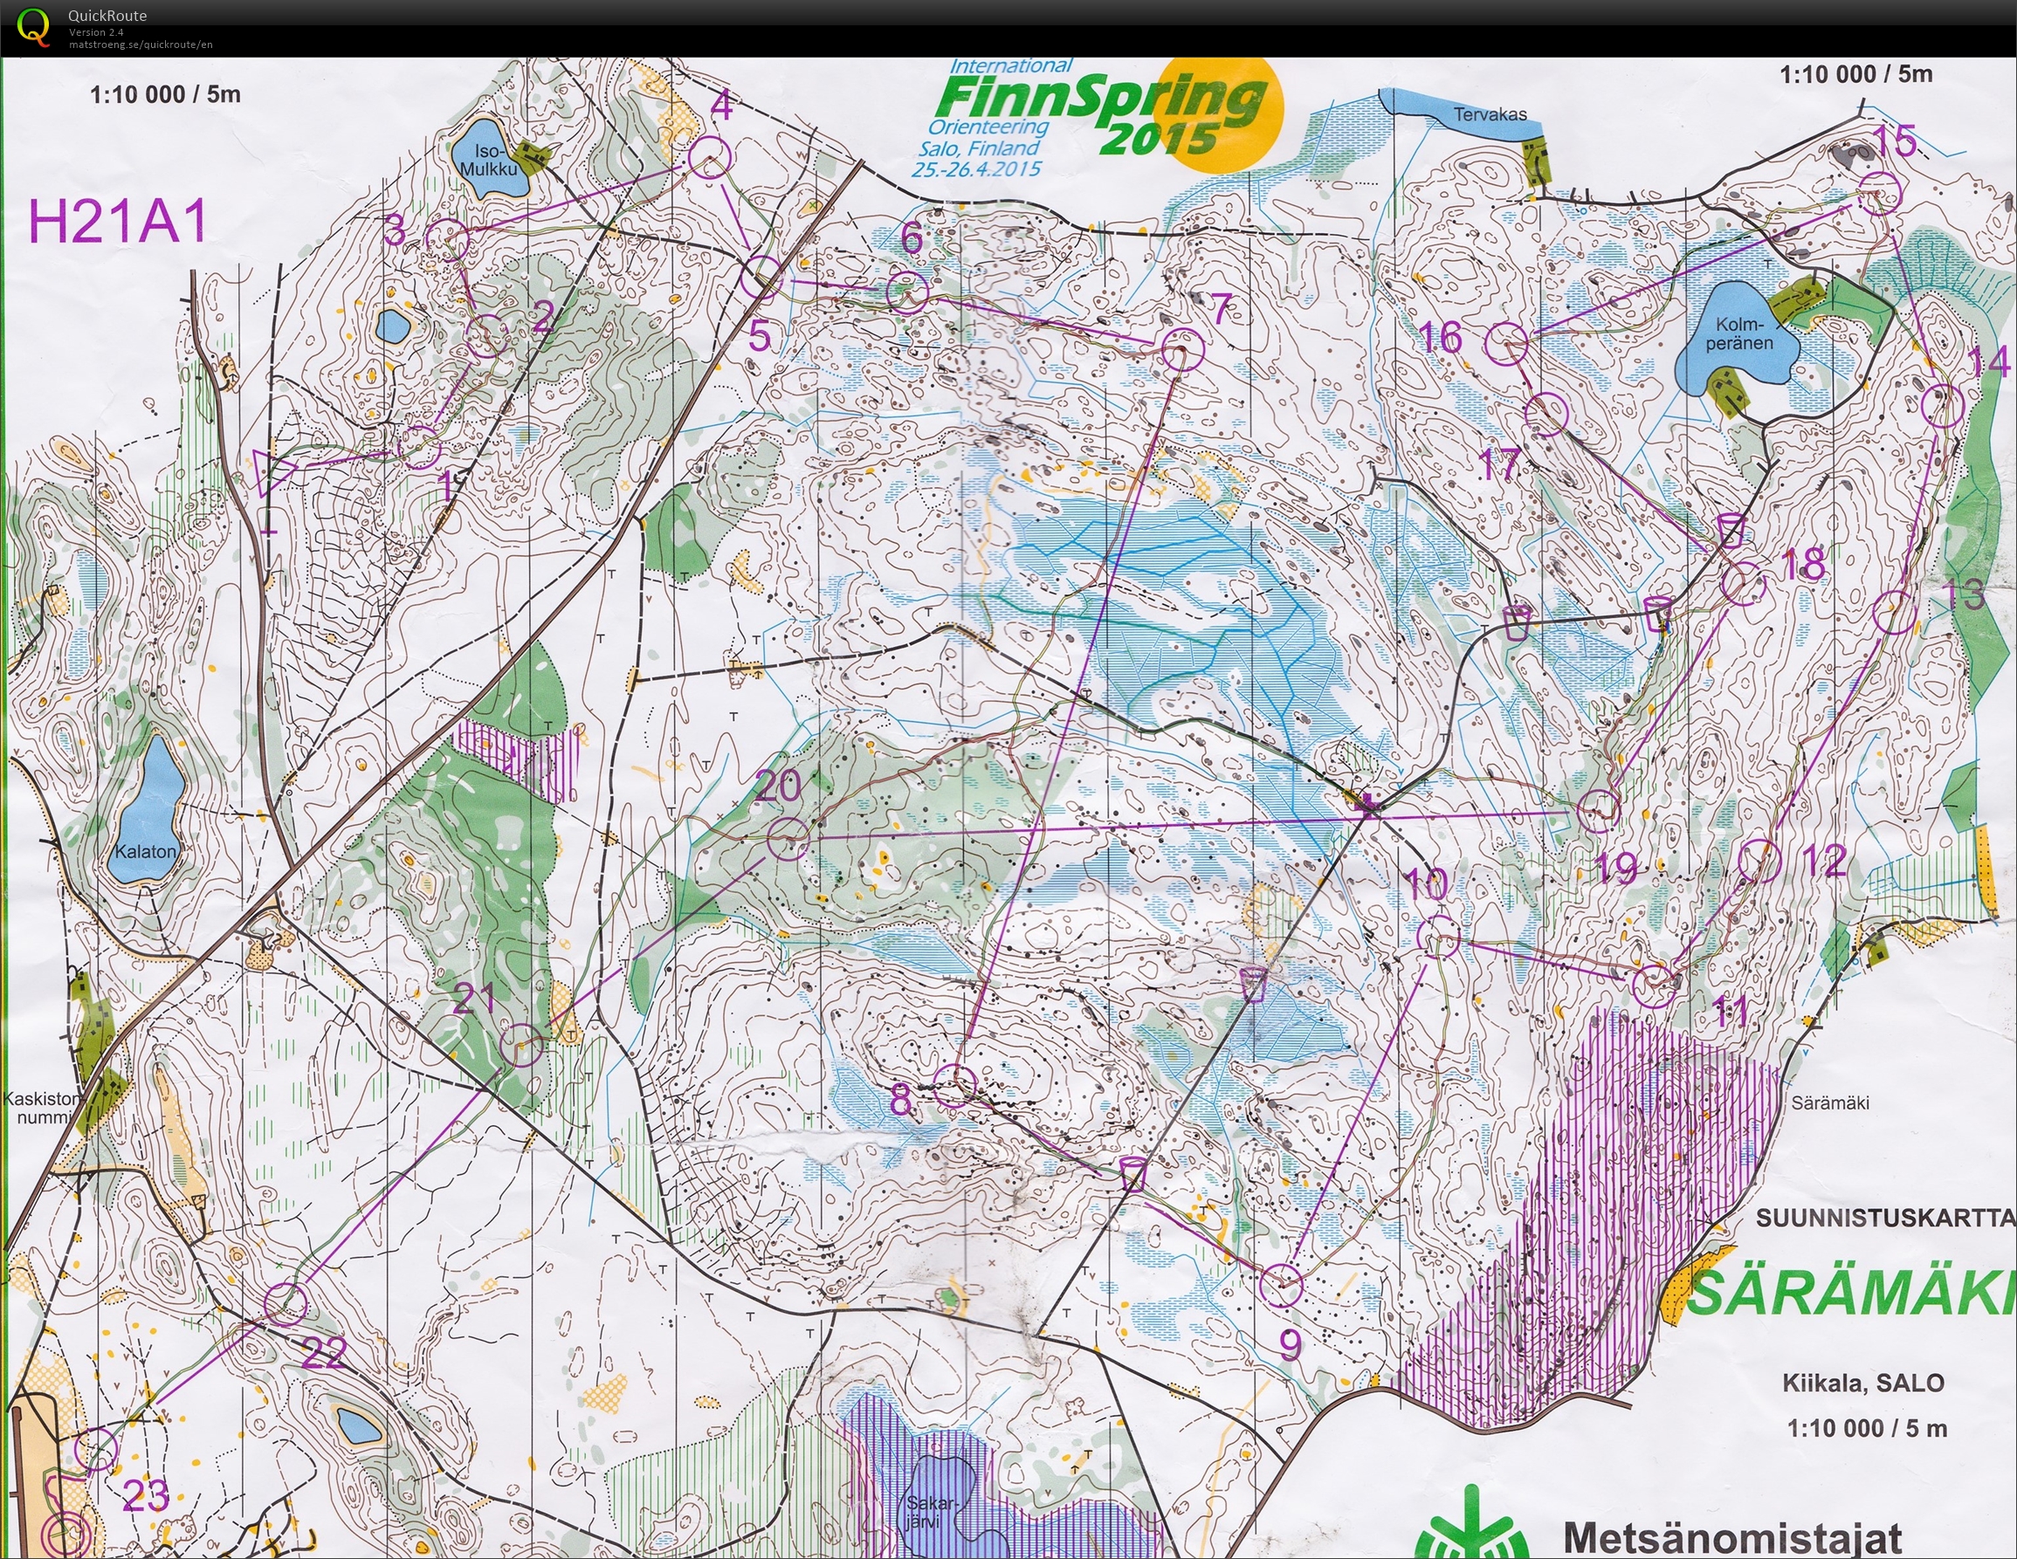Image resolution: width=2017 pixels, height=1559 pixels.
Task: Click control circle number 7
Action: (x=1183, y=349)
